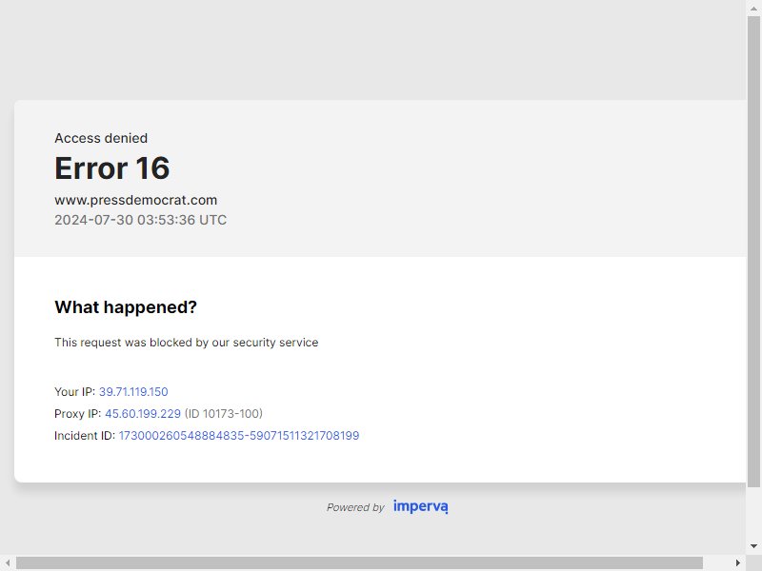762x571 pixels.
Task: Click the 2024-07-30 03:53:36 UTC timestamp
Action: coord(140,220)
